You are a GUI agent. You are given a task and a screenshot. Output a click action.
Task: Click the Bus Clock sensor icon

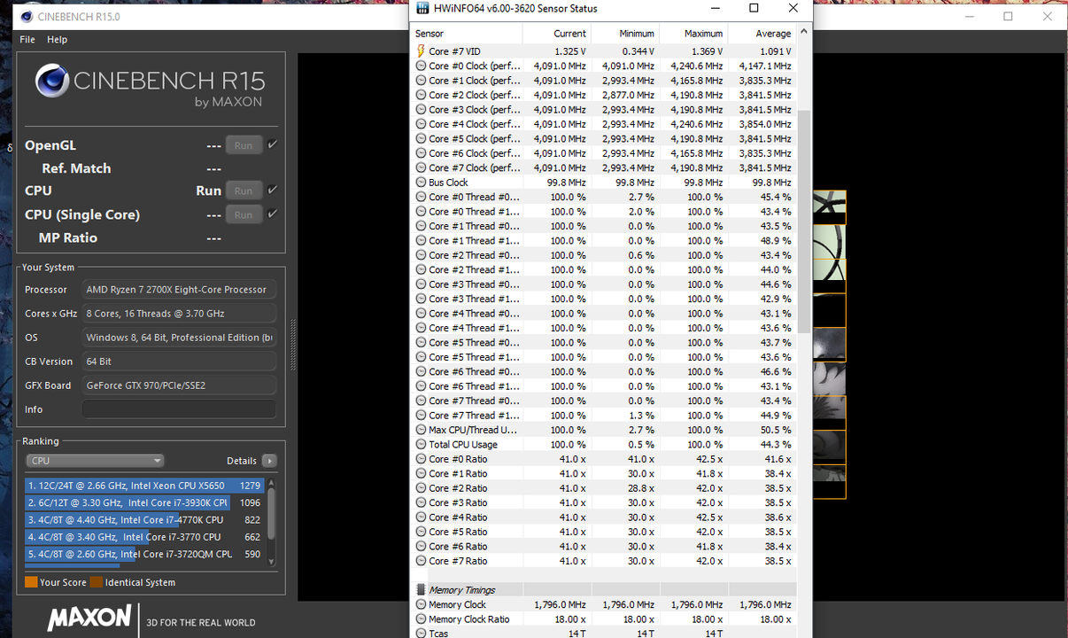pyautogui.click(x=421, y=183)
